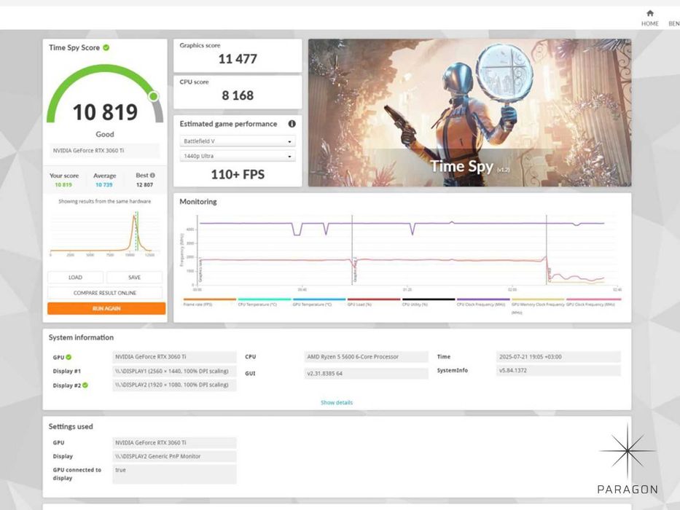Screen dimensions: 680x510
Task: Click the GUI version v2.31.8385 64
Action: coord(366,373)
